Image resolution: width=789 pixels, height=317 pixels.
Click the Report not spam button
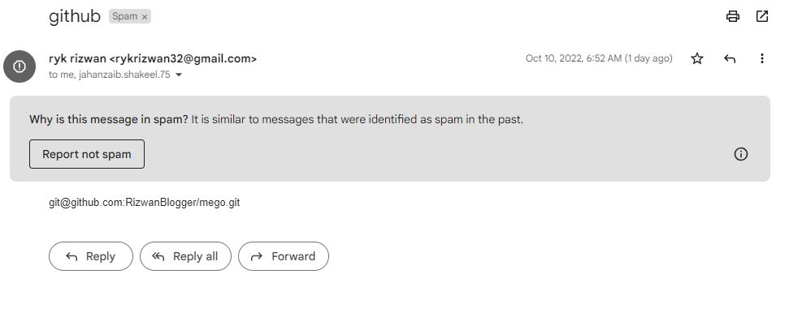click(87, 154)
